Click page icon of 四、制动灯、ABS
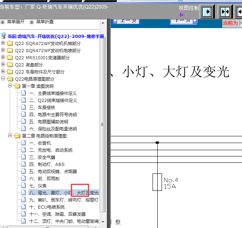This screenshot has width=242, height=228. [24, 164]
